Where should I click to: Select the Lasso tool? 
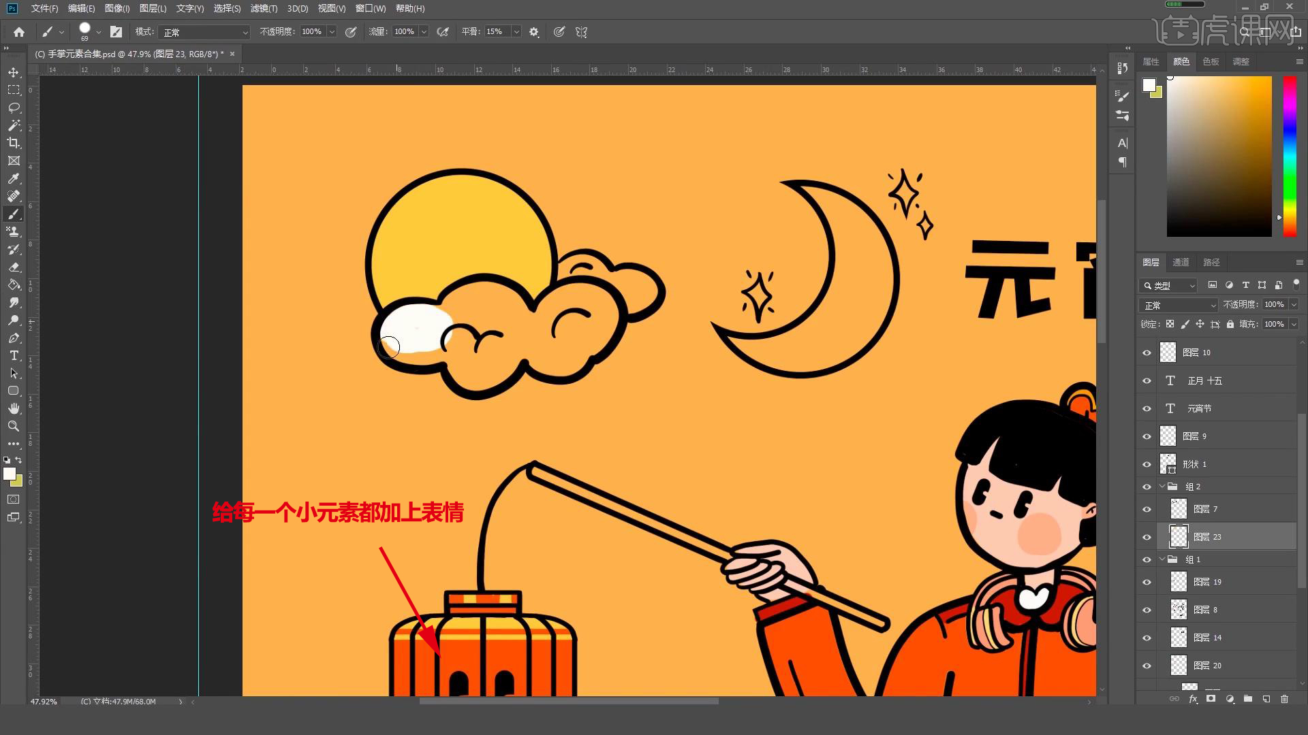pyautogui.click(x=14, y=108)
